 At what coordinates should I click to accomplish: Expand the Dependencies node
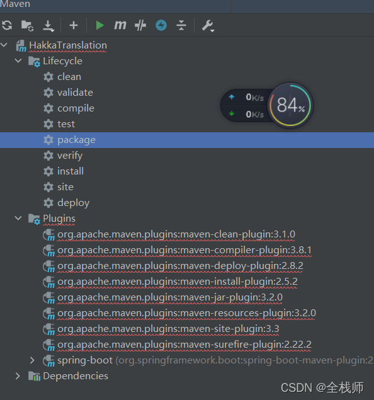coord(18,376)
